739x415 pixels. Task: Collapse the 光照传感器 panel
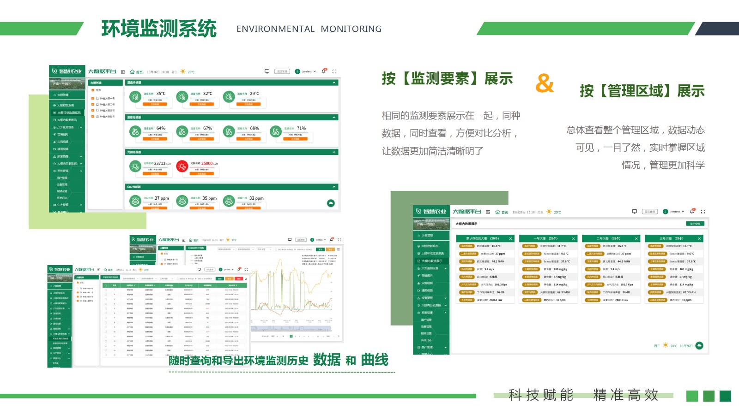(334, 152)
